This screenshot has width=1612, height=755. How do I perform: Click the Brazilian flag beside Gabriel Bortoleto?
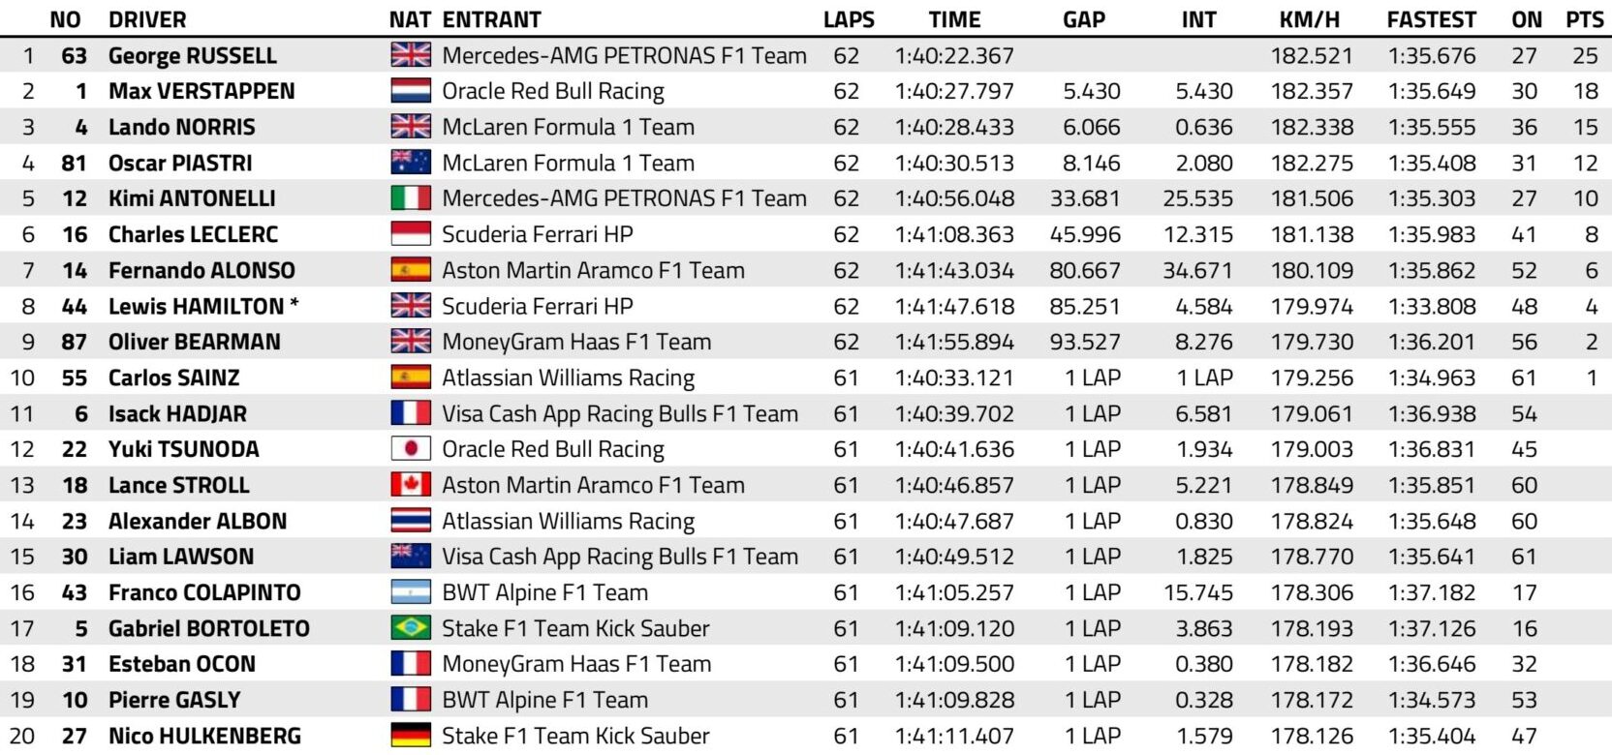411,628
